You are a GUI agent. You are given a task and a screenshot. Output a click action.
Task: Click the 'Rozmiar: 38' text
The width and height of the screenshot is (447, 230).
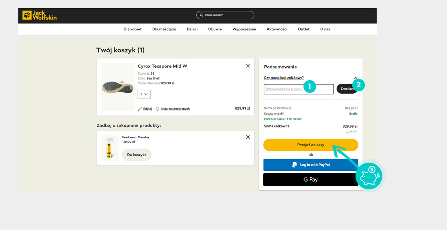146,73
